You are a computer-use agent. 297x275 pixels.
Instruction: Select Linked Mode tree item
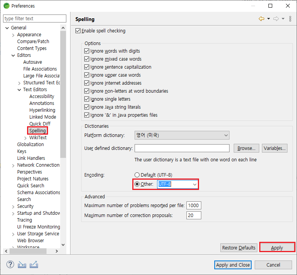(43, 117)
